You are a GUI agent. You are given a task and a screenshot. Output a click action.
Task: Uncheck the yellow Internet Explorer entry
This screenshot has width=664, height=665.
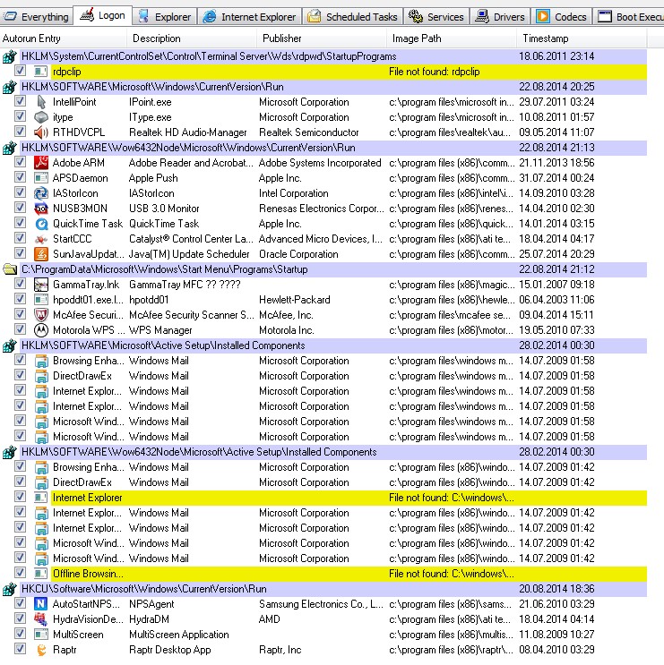click(x=20, y=497)
